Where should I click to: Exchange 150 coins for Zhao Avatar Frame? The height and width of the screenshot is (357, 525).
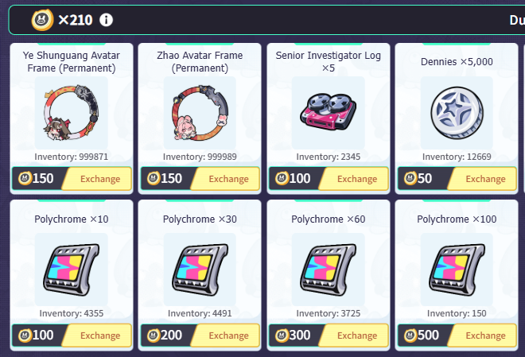[x=226, y=179]
